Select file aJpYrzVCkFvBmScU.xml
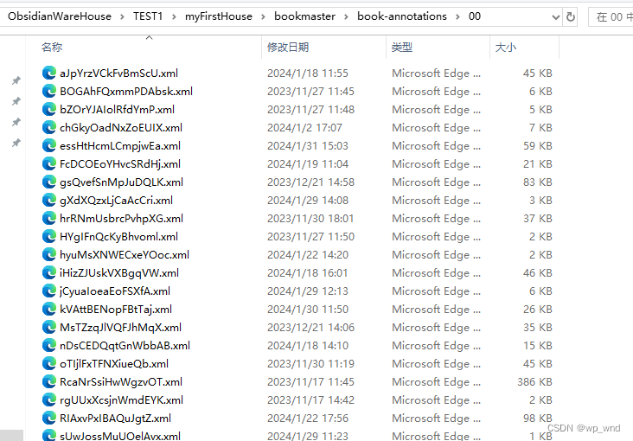The width and height of the screenshot is (633, 441). 118,73
